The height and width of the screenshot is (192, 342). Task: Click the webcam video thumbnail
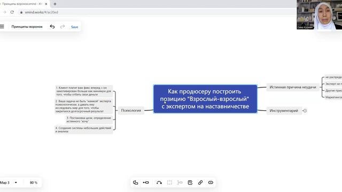pyautogui.click(x=320, y=15)
